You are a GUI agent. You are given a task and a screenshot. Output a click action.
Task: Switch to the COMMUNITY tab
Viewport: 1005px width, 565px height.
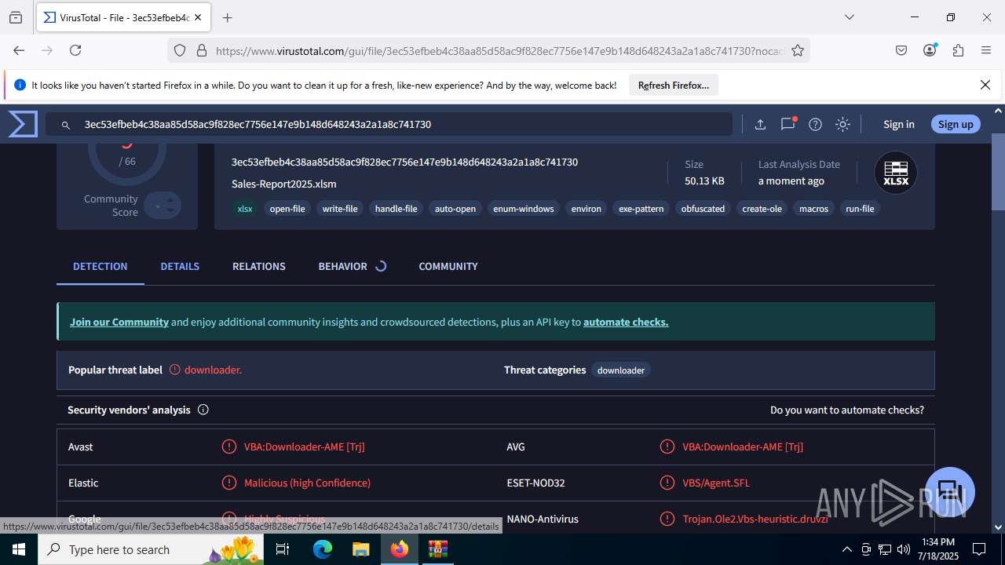448,266
